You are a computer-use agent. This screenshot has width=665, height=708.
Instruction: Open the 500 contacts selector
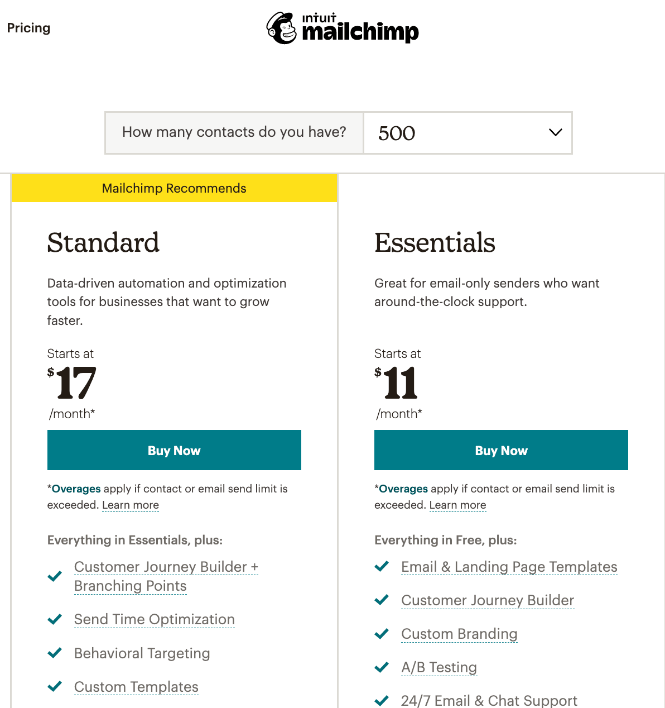468,133
